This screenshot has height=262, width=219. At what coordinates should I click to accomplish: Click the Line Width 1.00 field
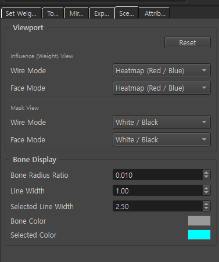158,191
